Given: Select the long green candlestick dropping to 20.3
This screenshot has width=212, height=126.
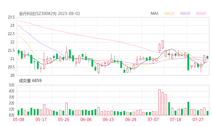Looking at the screenshot, I should coord(188,62).
